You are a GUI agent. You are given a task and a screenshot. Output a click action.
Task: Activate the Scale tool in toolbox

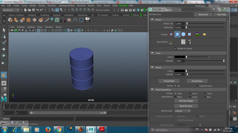pyautogui.click(x=4, y=62)
